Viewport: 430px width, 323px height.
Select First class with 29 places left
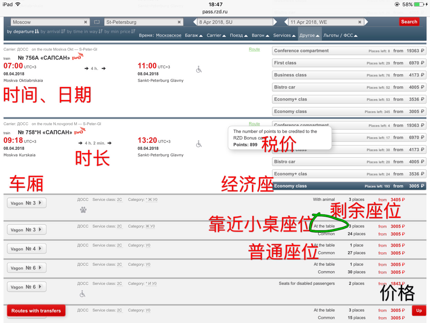(x=349, y=63)
